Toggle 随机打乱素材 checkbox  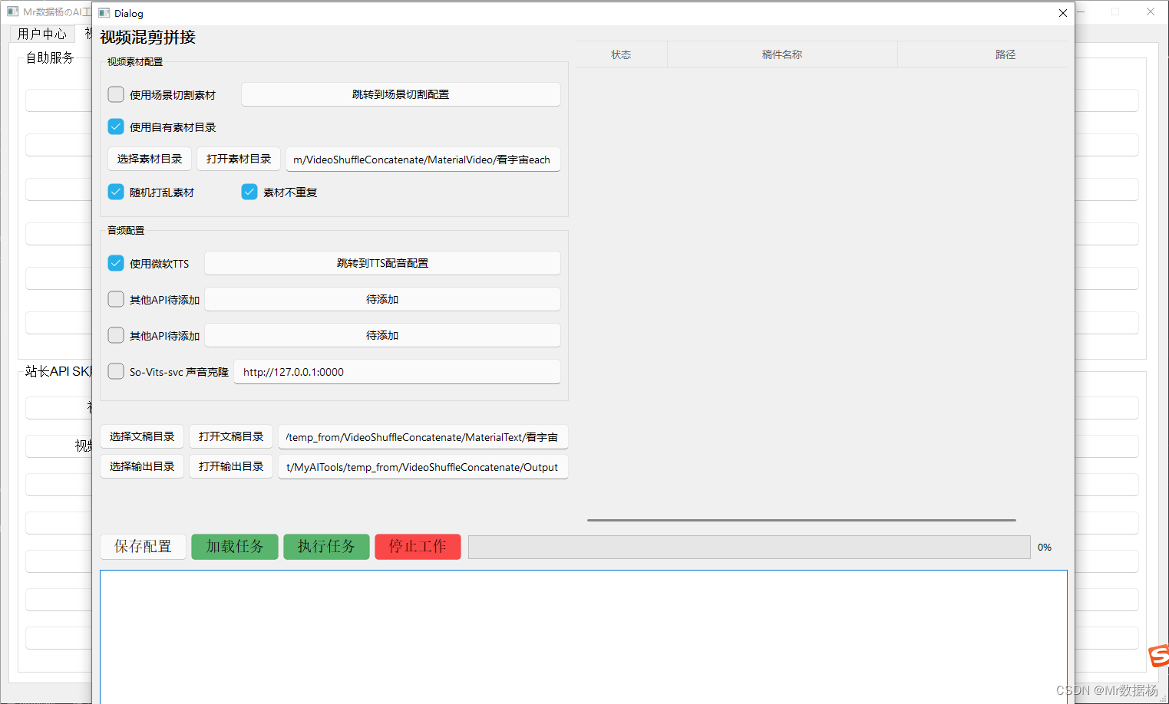pos(116,192)
